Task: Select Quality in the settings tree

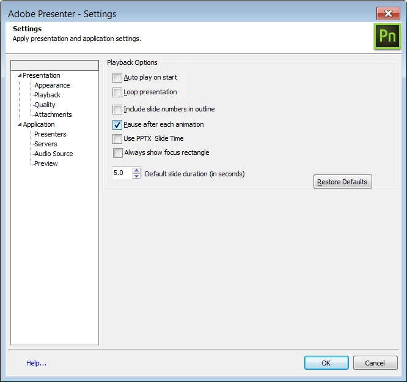Action: pos(45,105)
